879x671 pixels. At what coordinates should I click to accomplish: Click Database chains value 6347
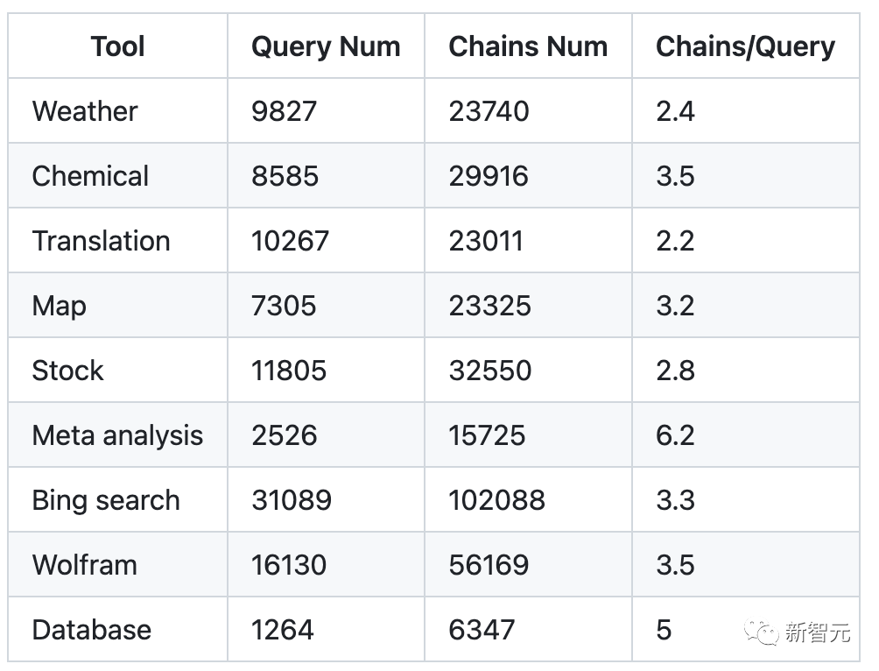[x=482, y=630]
